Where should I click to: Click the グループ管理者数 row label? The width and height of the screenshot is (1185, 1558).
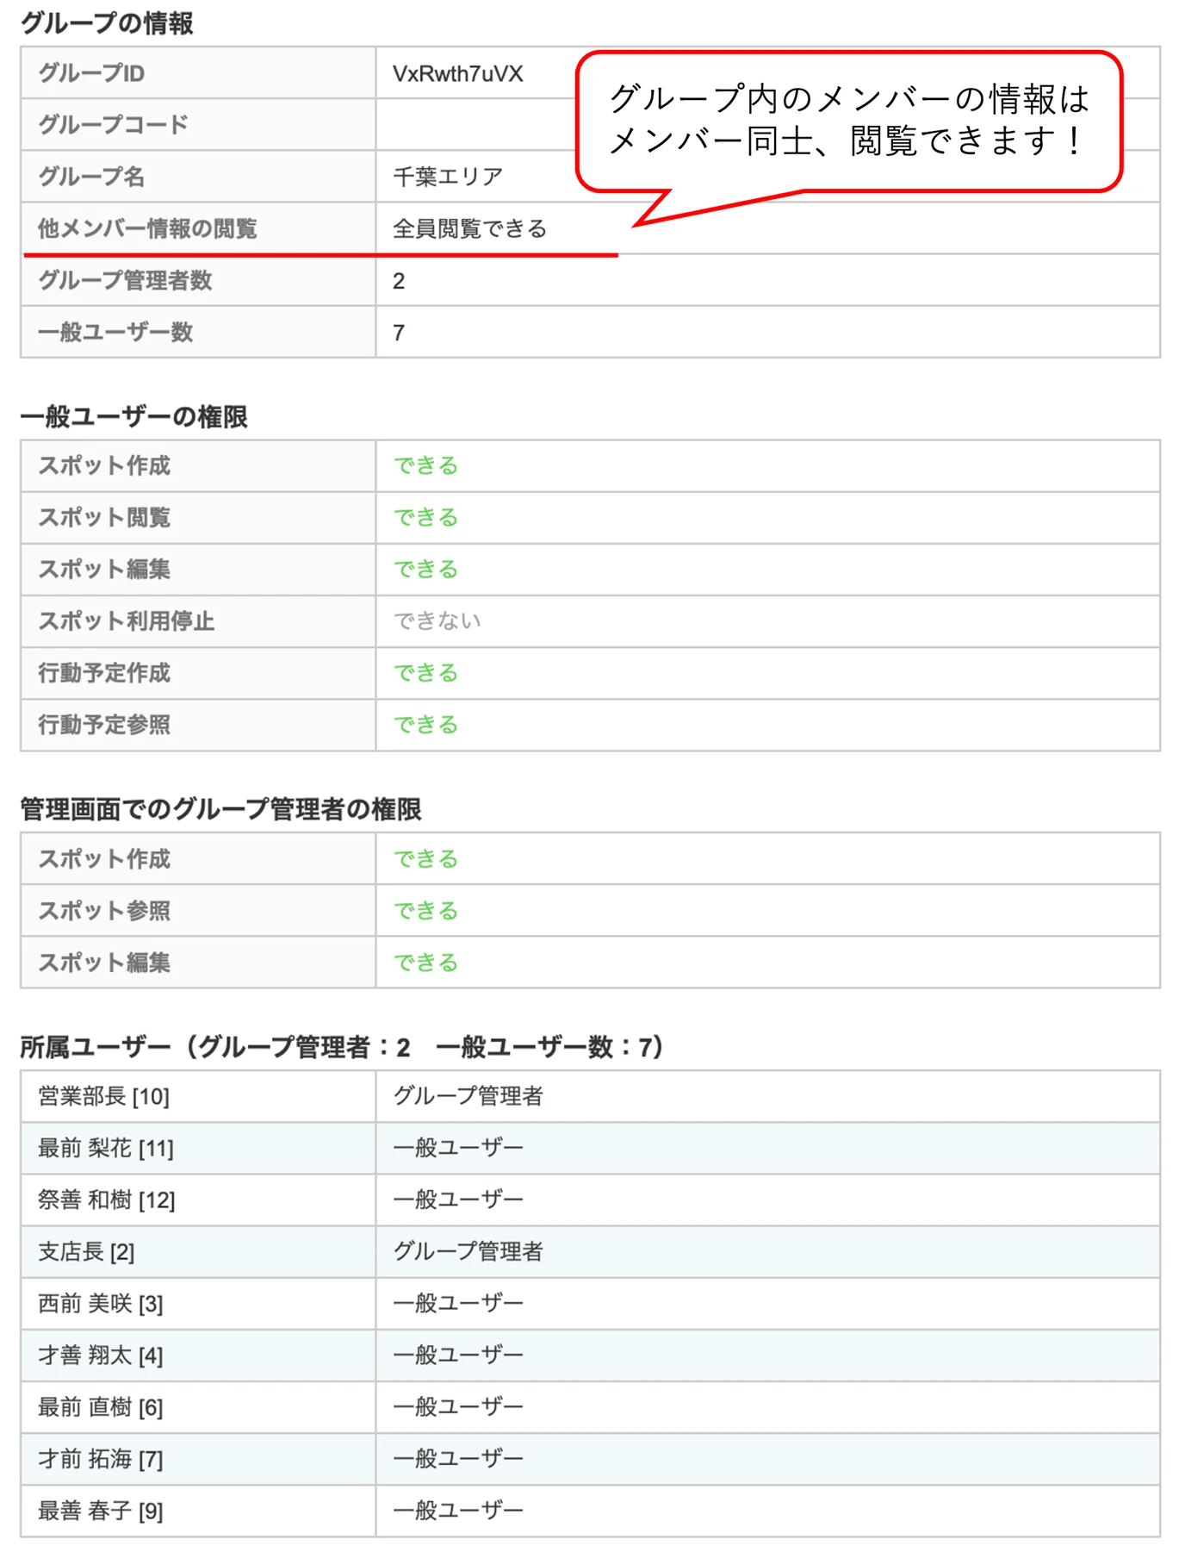tap(125, 280)
